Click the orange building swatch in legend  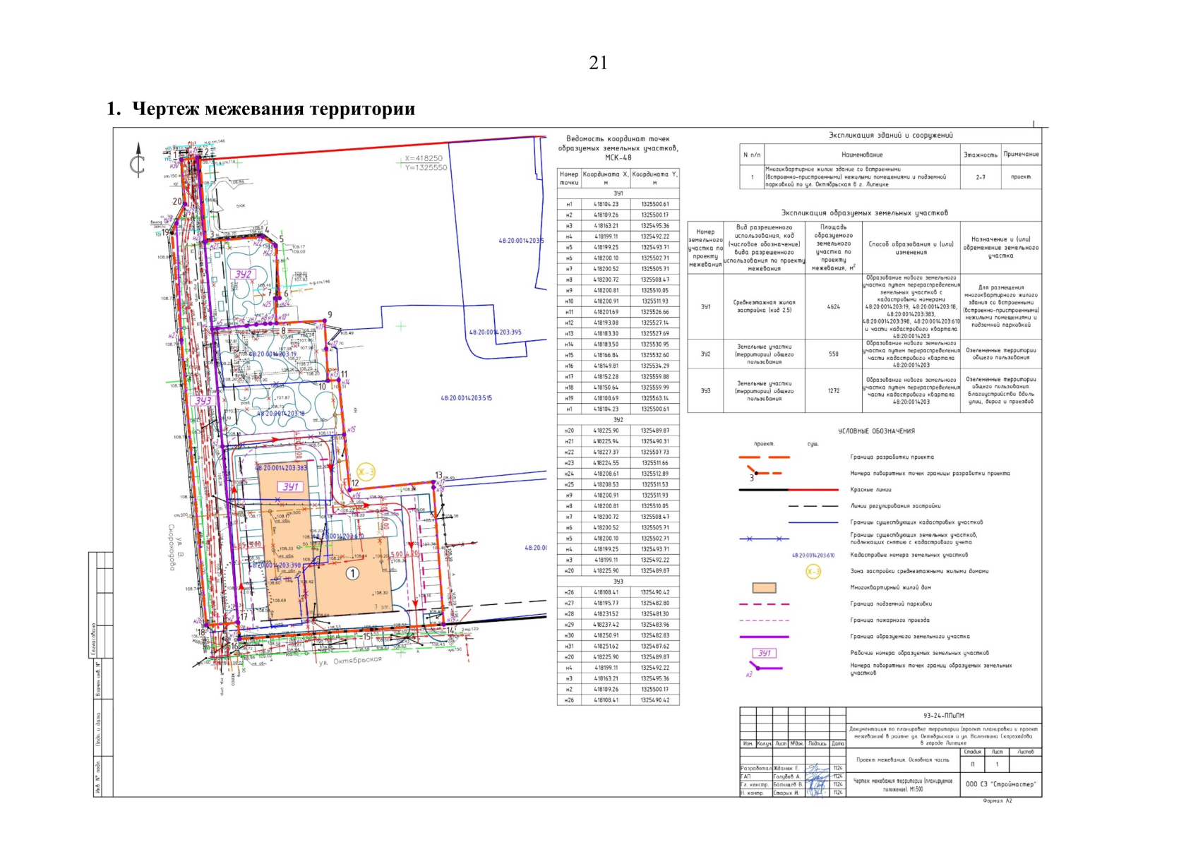pyautogui.click(x=764, y=588)
